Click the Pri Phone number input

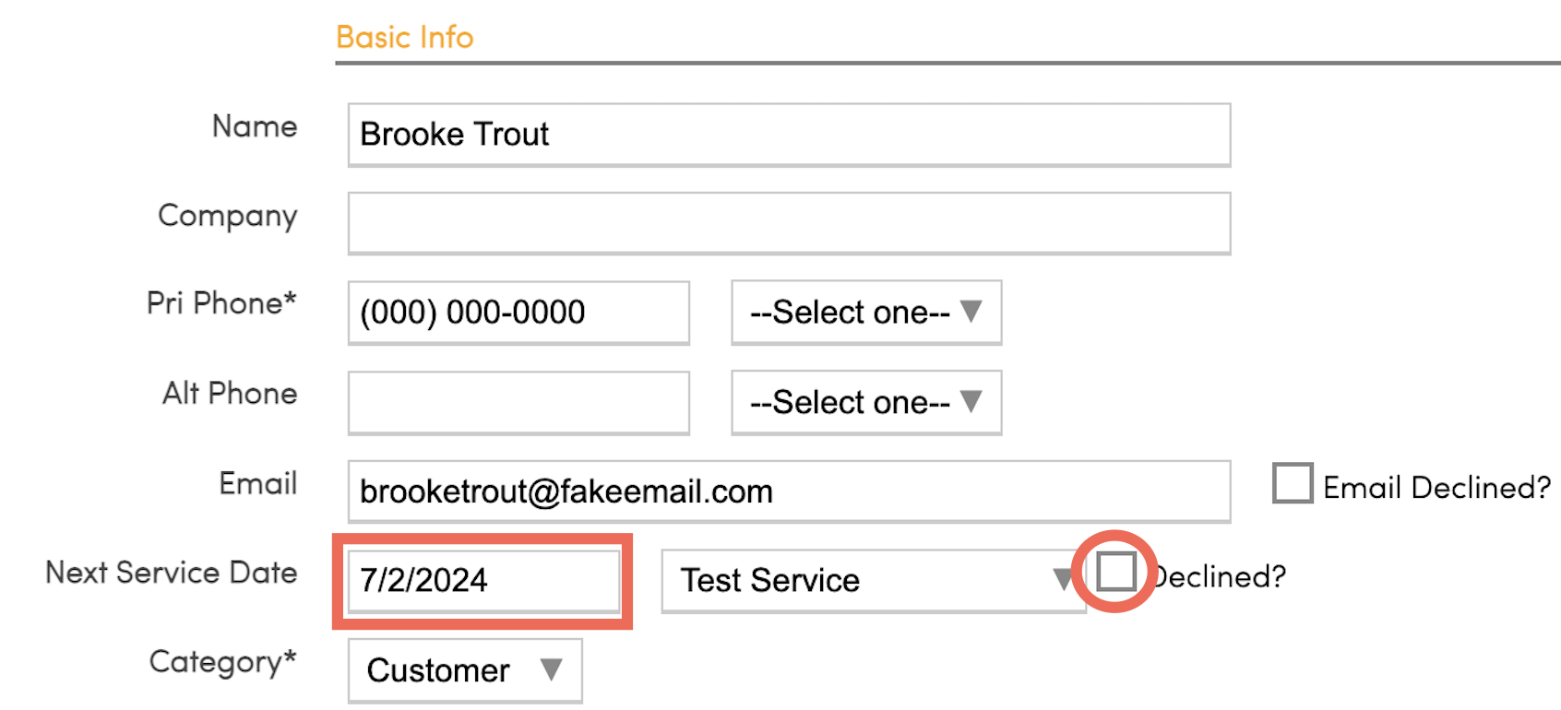[x=518, y=313]
